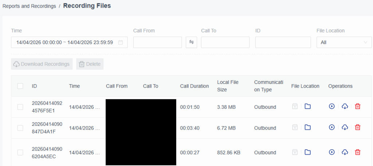The image size is (373, 166).
Task: Play the 6.72 MB recording
Action: point(331,127)
